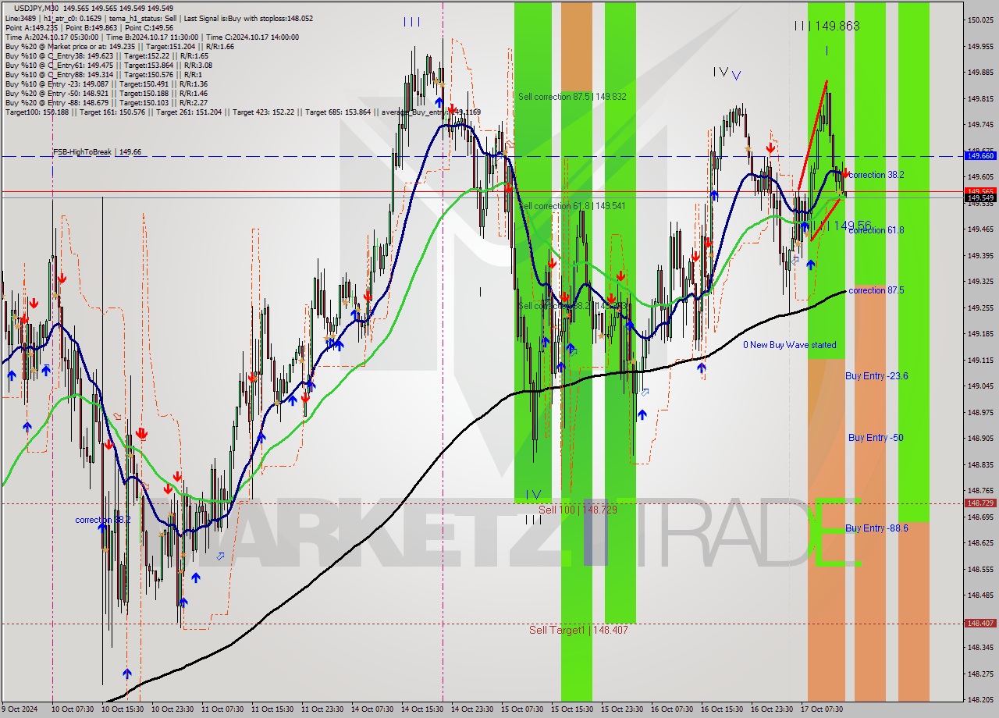
Task: Select the 'correction 61.8' label at right
Action: pyautogui.click(x=876, y=230)
